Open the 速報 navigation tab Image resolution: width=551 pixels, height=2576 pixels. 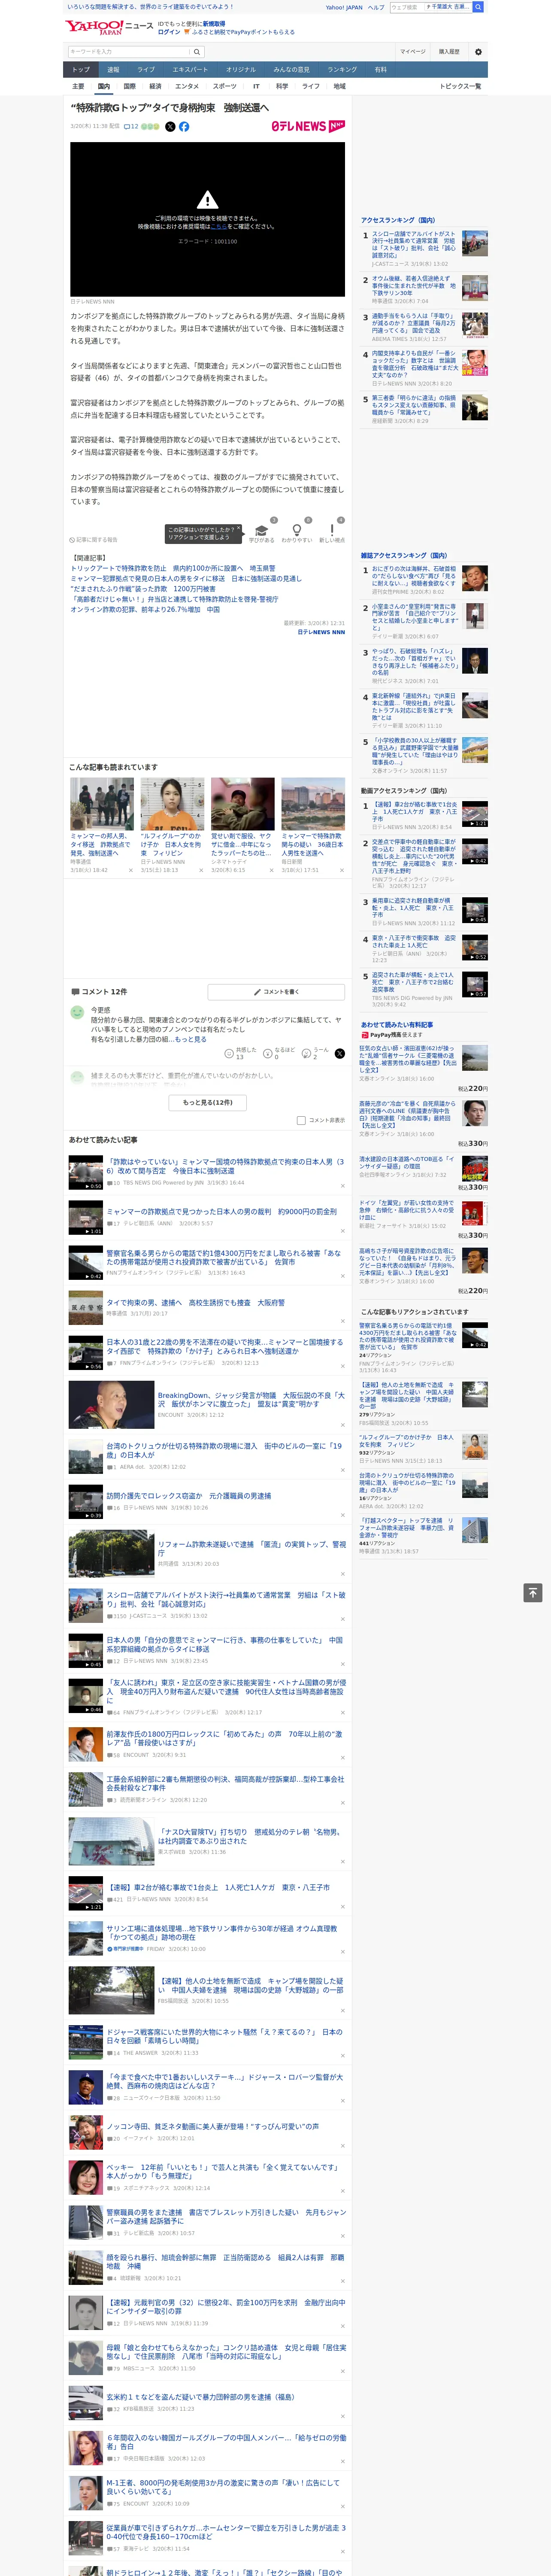113,70
